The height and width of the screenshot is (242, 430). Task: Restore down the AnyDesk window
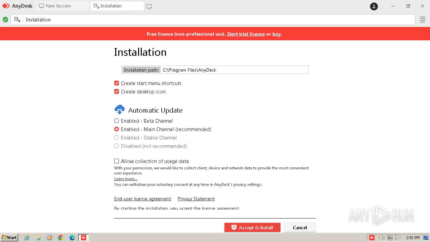(x=408, y=6)
